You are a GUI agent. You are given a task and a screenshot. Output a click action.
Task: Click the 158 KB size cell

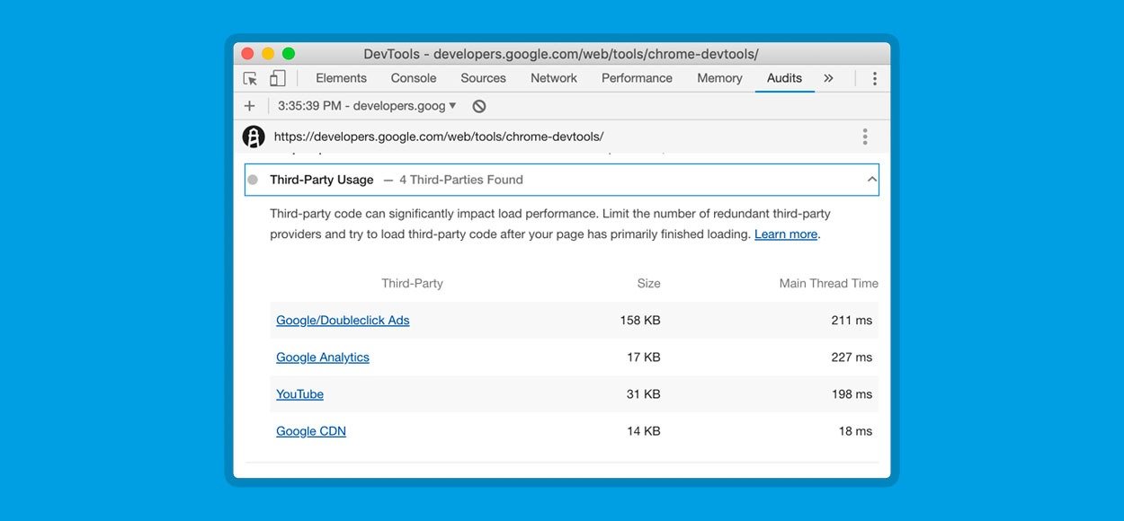tap(640, 321)
